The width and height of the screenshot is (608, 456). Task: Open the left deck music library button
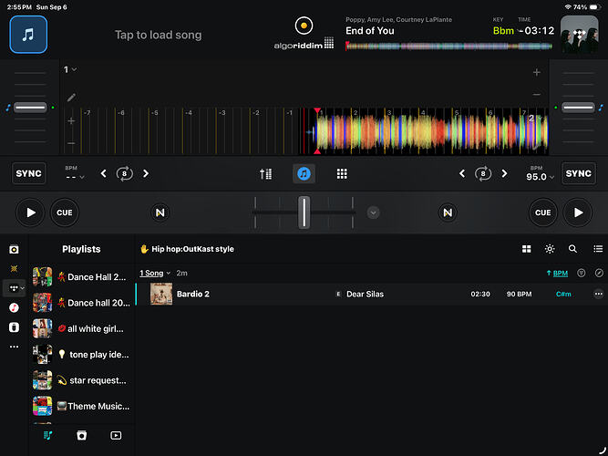pyautogui.click(x=28, y=35)
